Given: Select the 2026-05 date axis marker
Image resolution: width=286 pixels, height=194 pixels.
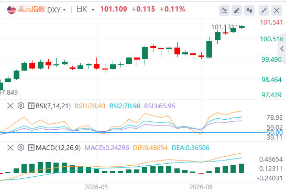Looking at the screenshot, I should pyautogui.click(x=96, y=187).
